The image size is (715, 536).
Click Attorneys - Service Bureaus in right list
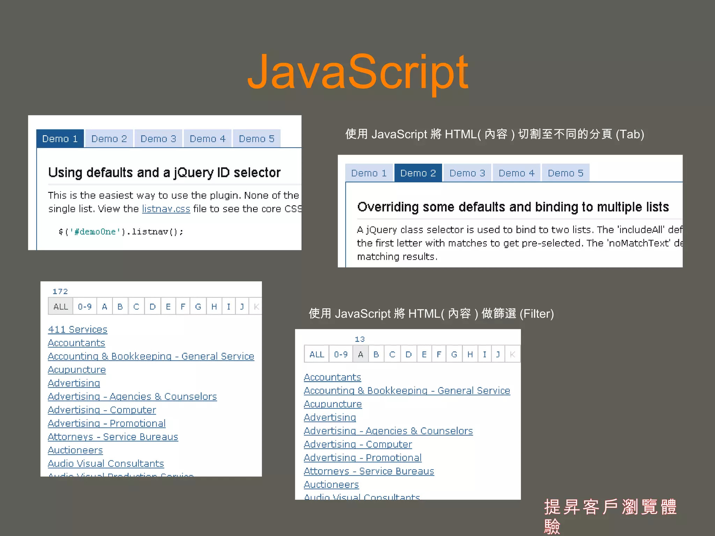[369, 471]
